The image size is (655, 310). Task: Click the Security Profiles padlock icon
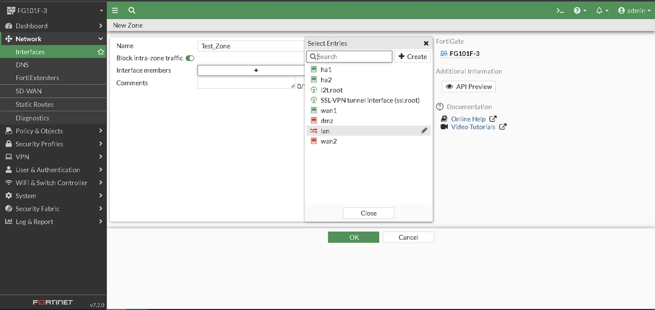8,144
